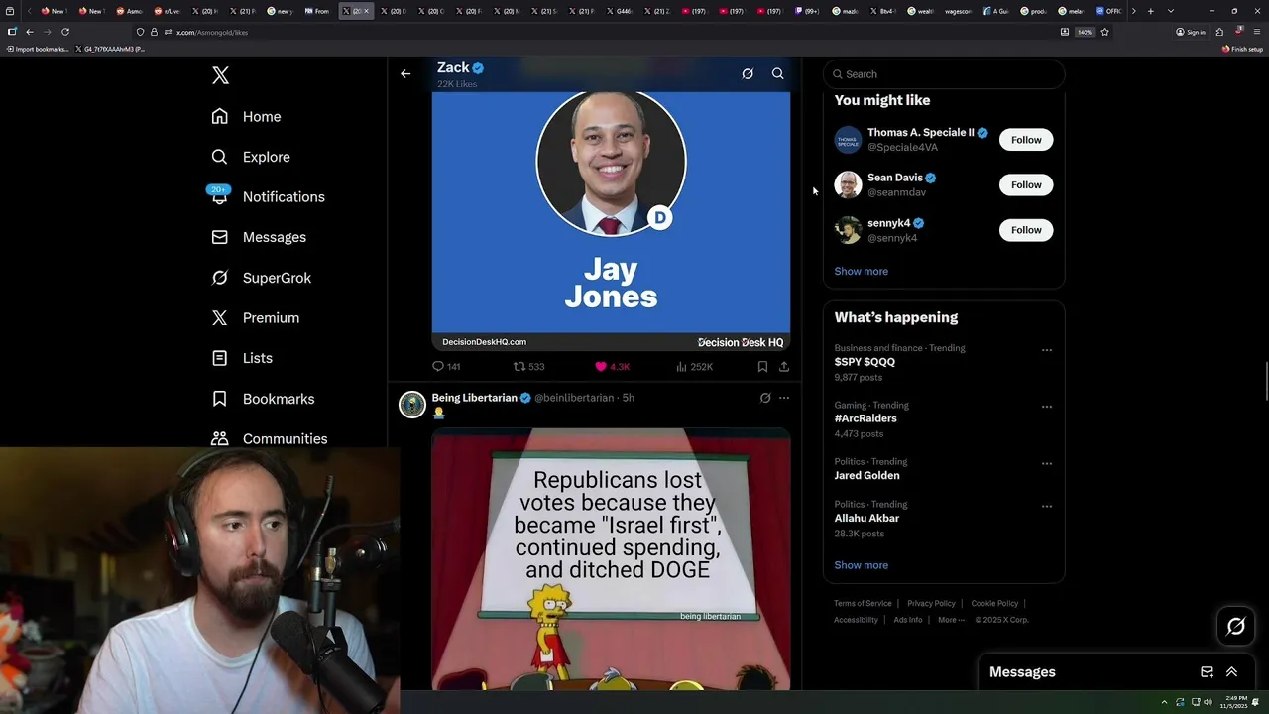Click the reply icon on the Jay Jones post
This screenshot has height=714, width=1269.
(x=438, y=367)
